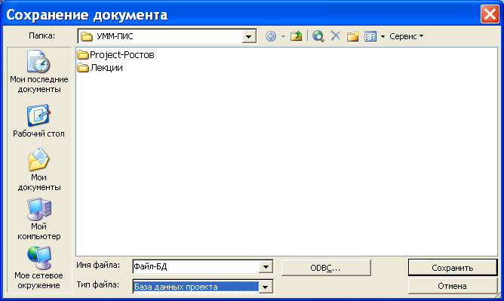This screenshot has height=301, width=504.
Task: Click the Views icon
Action: pyautogui.click(x=370, y=36)
